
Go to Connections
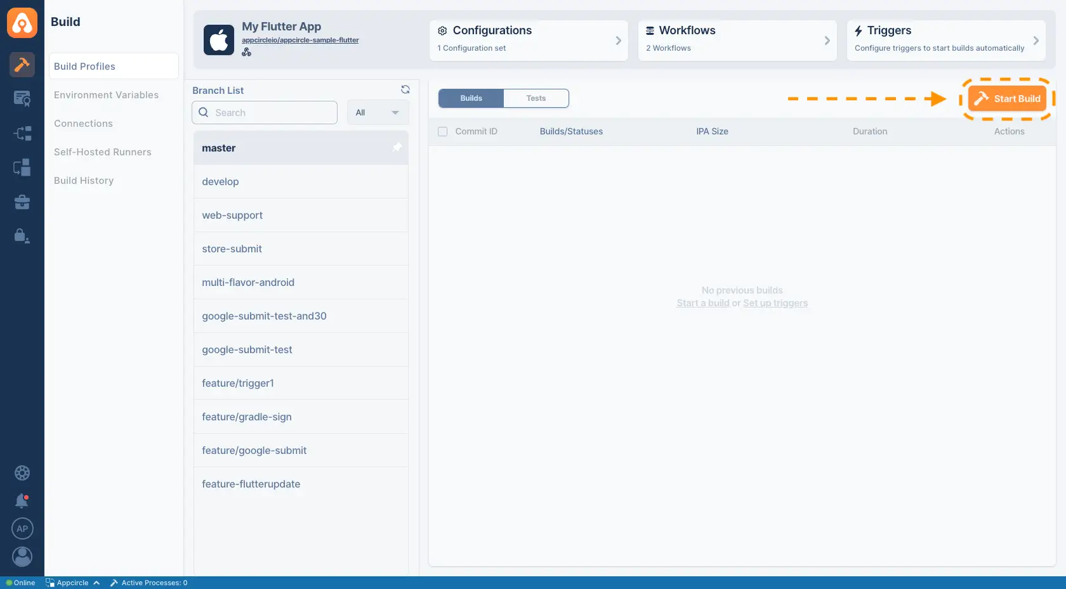(x=84, y=124)
